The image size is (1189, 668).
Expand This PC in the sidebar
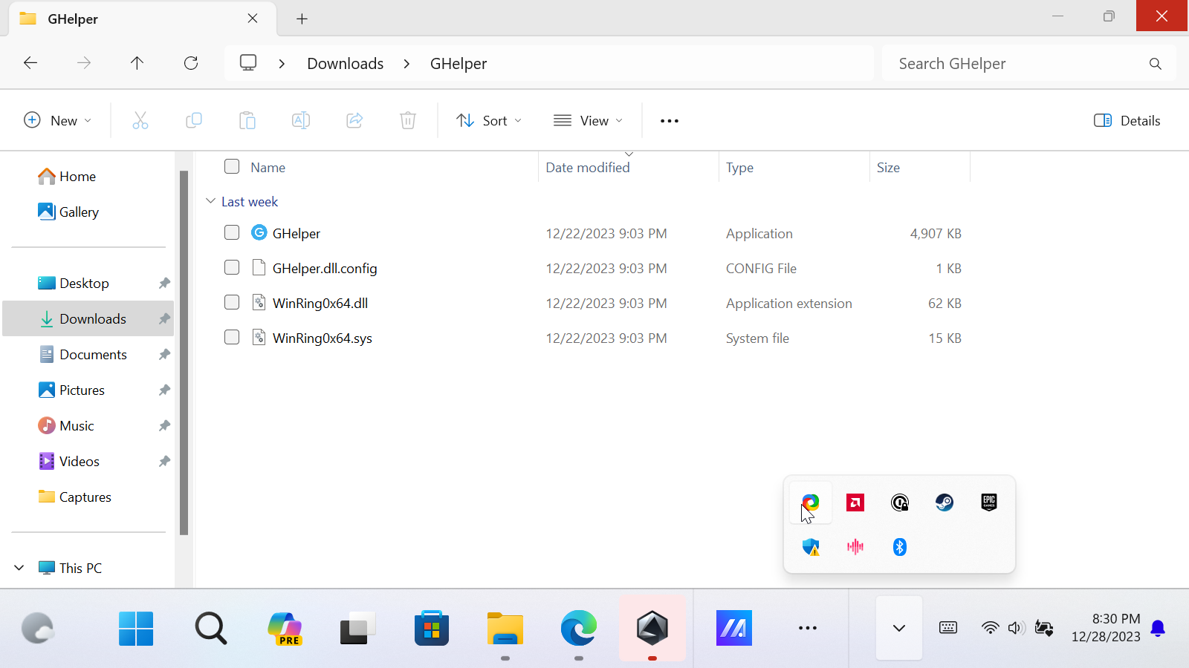19,568
